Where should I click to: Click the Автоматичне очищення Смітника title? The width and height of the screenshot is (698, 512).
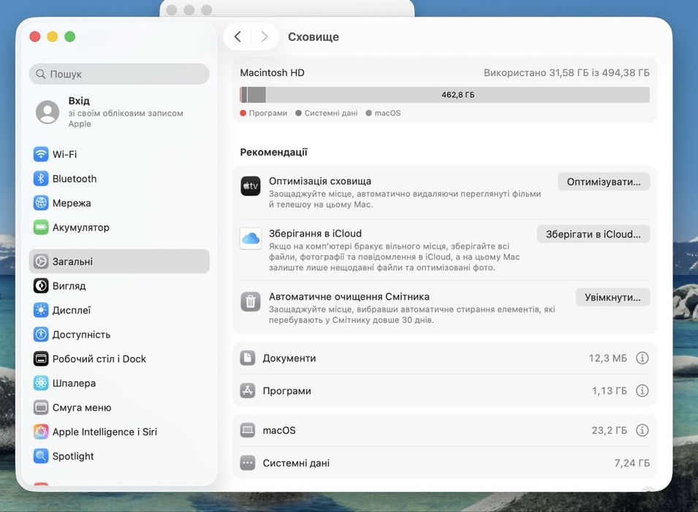pyautogui.click(x=349, y=297)
